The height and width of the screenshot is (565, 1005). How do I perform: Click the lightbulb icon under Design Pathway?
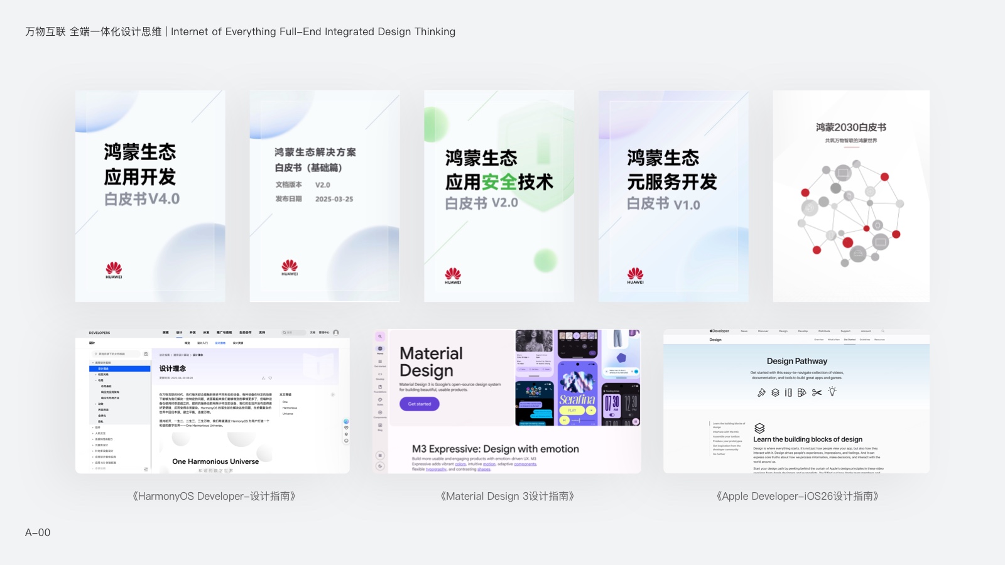coord(833,392)
